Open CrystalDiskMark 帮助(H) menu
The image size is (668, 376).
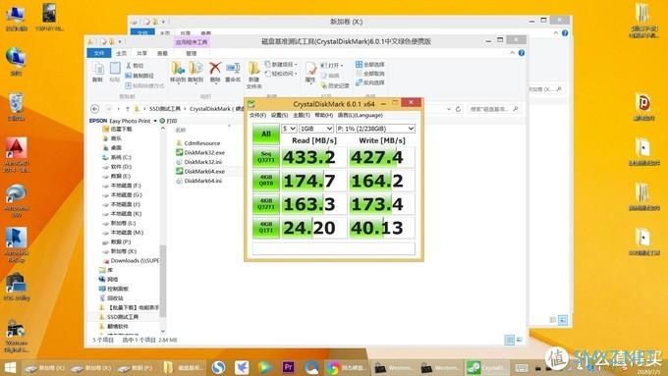tap(324, 116)
